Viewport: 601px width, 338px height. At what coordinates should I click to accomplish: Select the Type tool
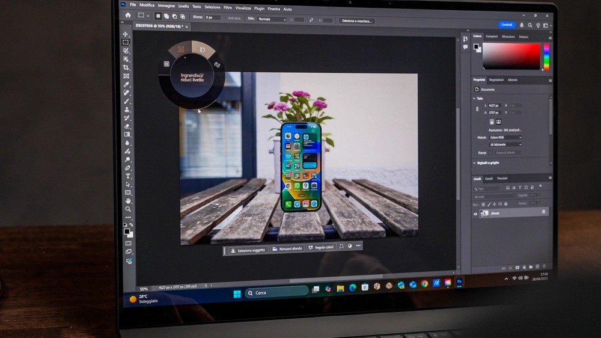(x=127, y=176)
